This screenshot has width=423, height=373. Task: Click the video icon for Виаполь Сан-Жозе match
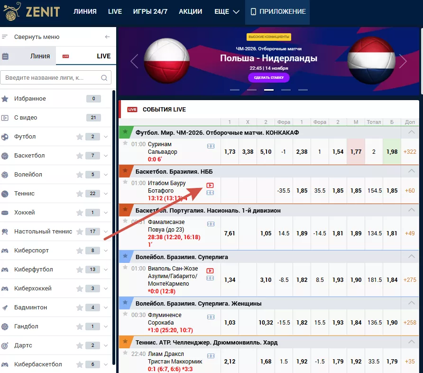click(211, 270)
